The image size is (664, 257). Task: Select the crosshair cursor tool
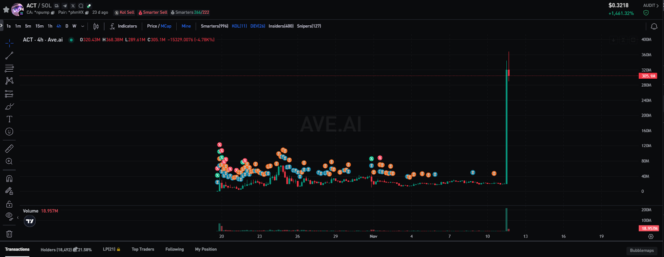tap(9, 43)
